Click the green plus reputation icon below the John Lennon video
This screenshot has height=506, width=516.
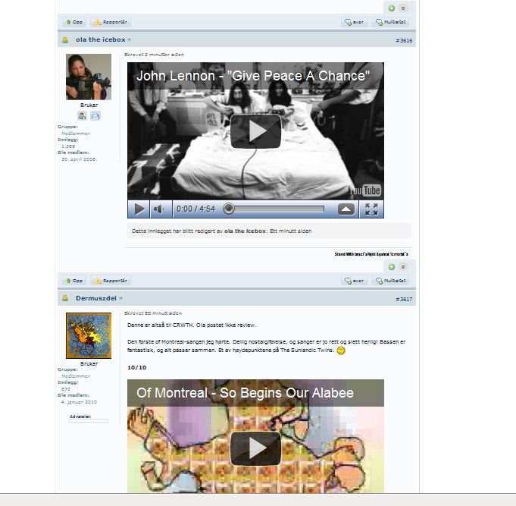391,267
